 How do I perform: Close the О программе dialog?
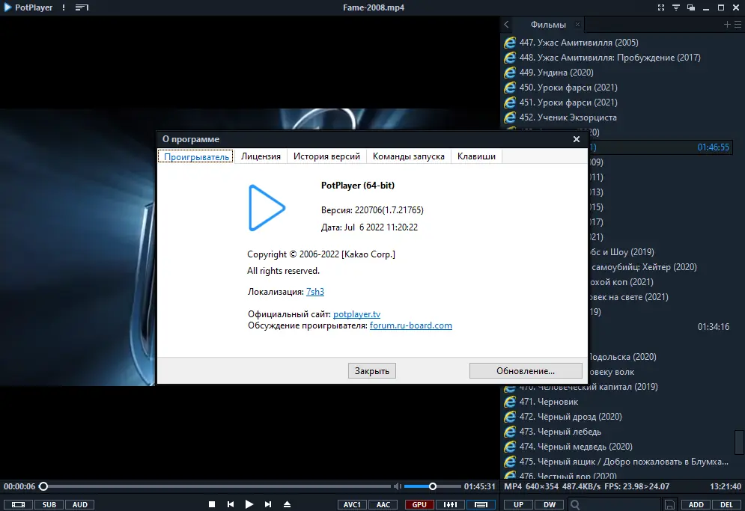click(577, 139)
